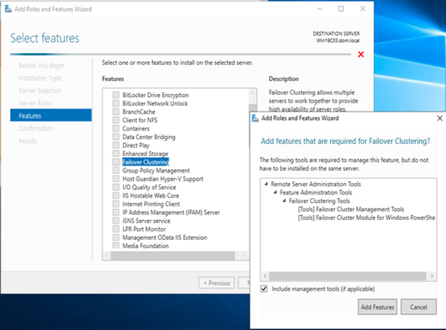Check the Failover Clustering feature checkbox
Image resolution: width=446 pixels, height=330 pixels.
pos(116,162)
